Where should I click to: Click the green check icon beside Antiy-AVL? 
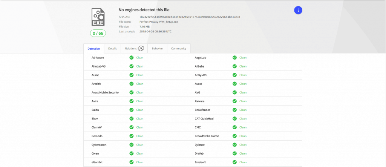pyautogui.click(x=234, y=75)
